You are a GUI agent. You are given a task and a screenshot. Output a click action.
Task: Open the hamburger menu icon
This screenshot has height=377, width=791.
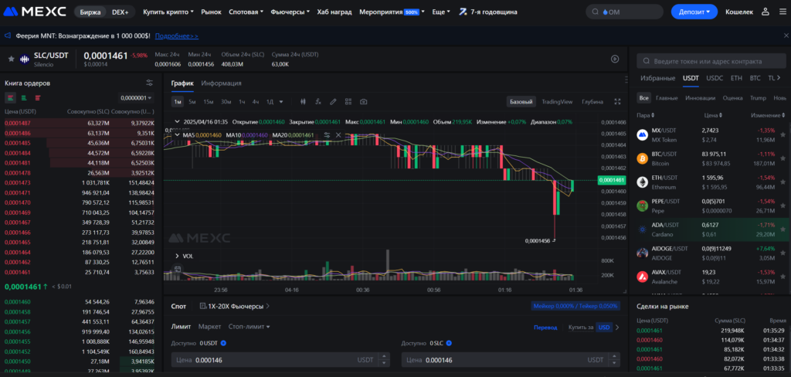point(782,12)
